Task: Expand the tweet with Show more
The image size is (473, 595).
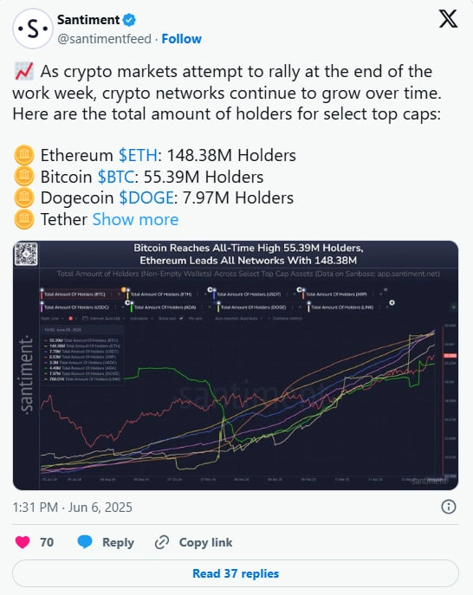Action: [135, 219]
